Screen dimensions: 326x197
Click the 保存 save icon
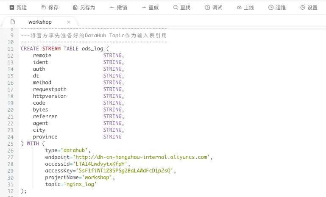click(44, 8)
